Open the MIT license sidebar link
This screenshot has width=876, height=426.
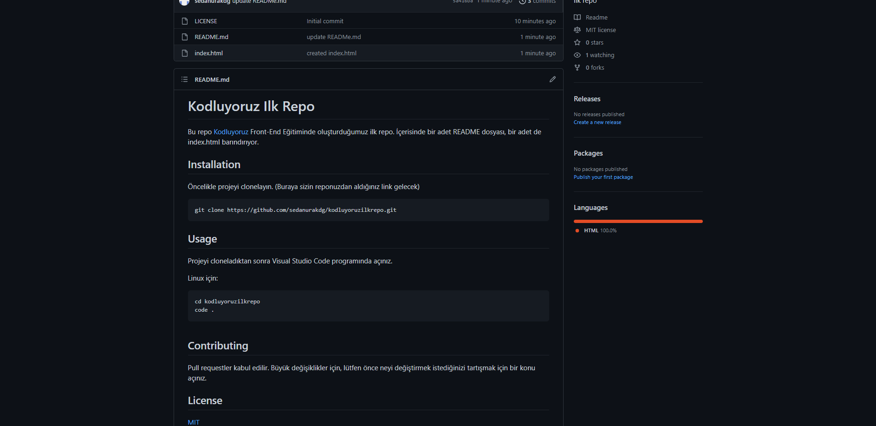coord(601,30)
